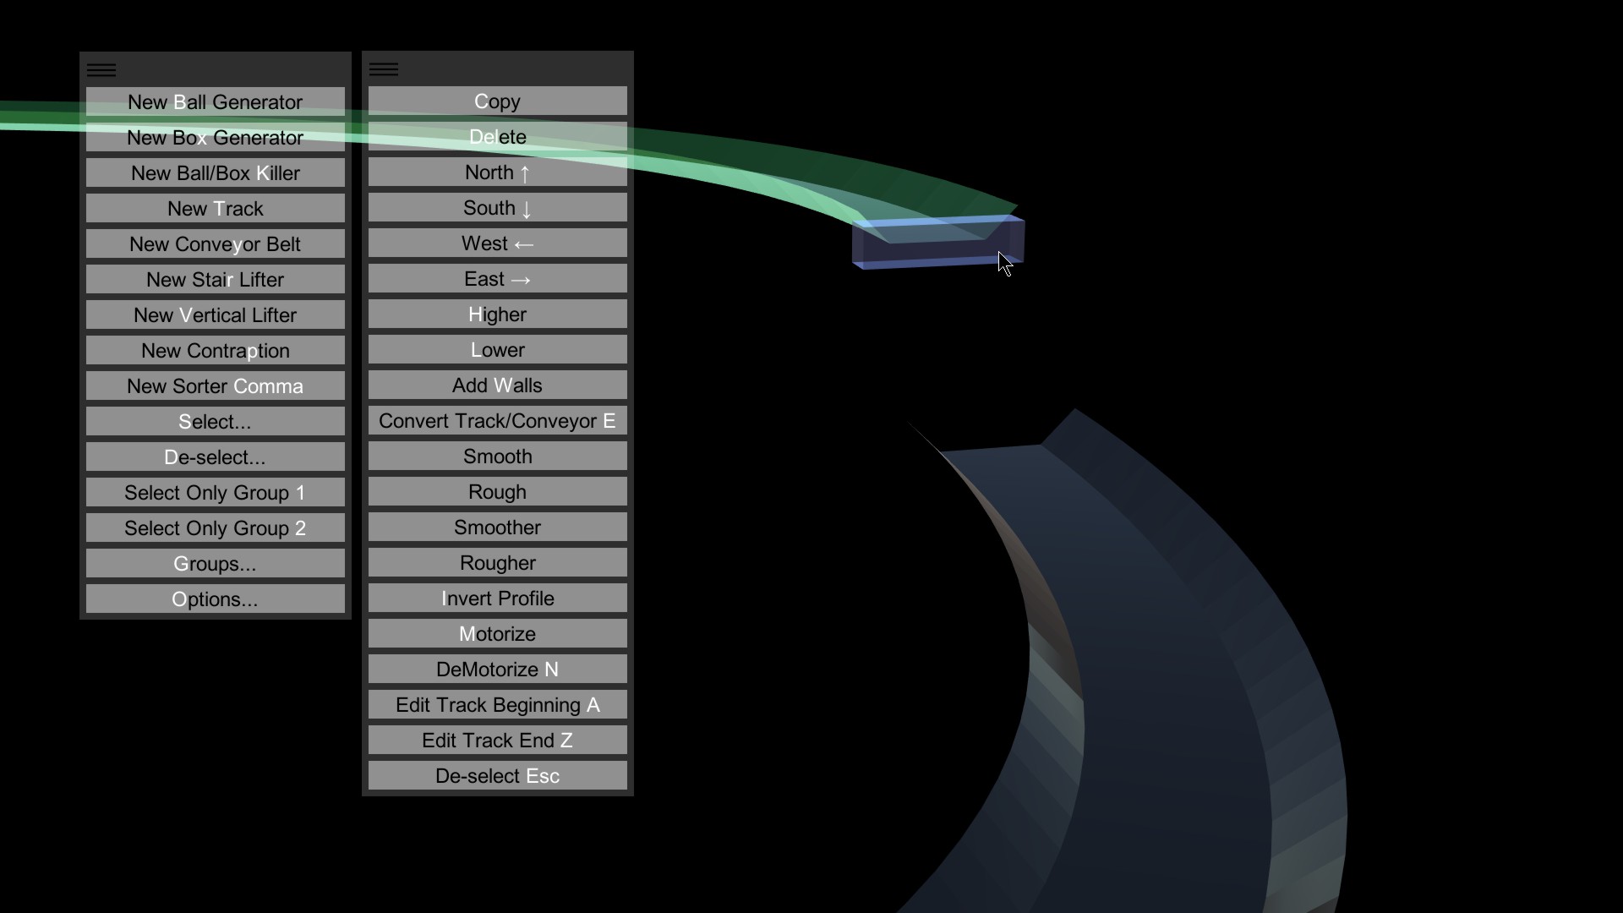Open the De-select... submenu
The height and width of the screenshot is (913, 1623).
click(216, 457)
